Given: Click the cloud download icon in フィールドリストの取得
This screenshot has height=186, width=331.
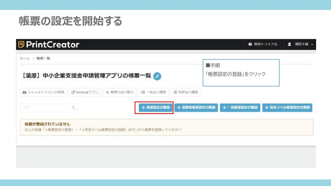Looking at the screenshot, I should (25, 92).
